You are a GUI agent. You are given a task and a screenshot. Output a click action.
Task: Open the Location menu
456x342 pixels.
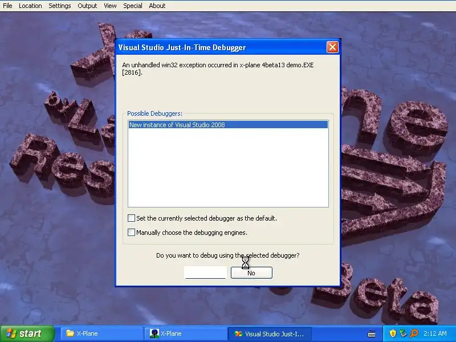30,6
